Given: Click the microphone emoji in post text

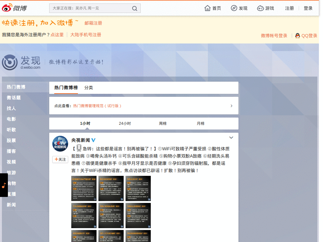Looking at the screenshot, I should pyautogui.click(x=79, y=148).
